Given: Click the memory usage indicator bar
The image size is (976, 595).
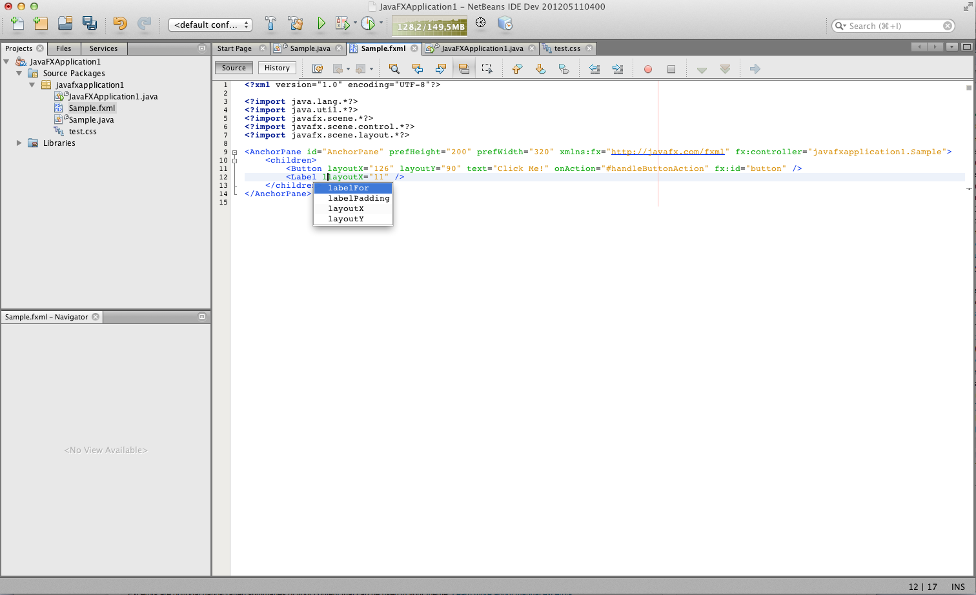Looking at the screenshot, I should pyautogui.click(x=430, y=26).
